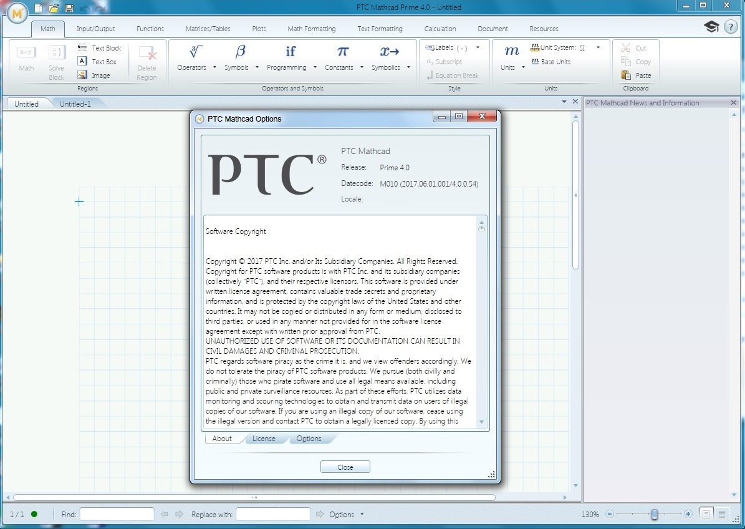Screen dimensions: 745x529
Task: Expand the Symbols dropdown arrow
Action: pyautogui.click(x=257, y=67)
